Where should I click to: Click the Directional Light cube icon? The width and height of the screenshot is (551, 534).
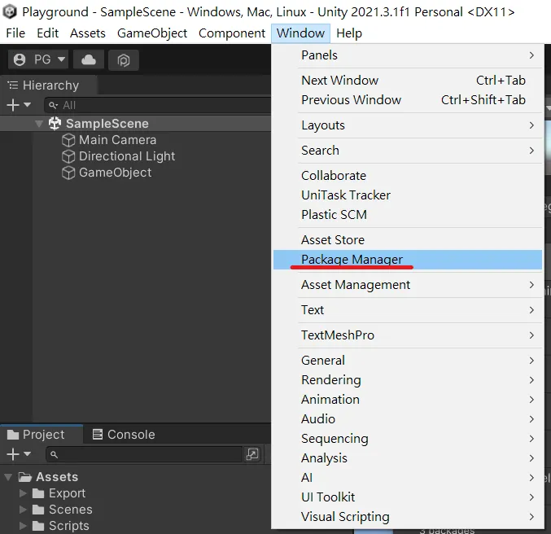click(68, 156)
